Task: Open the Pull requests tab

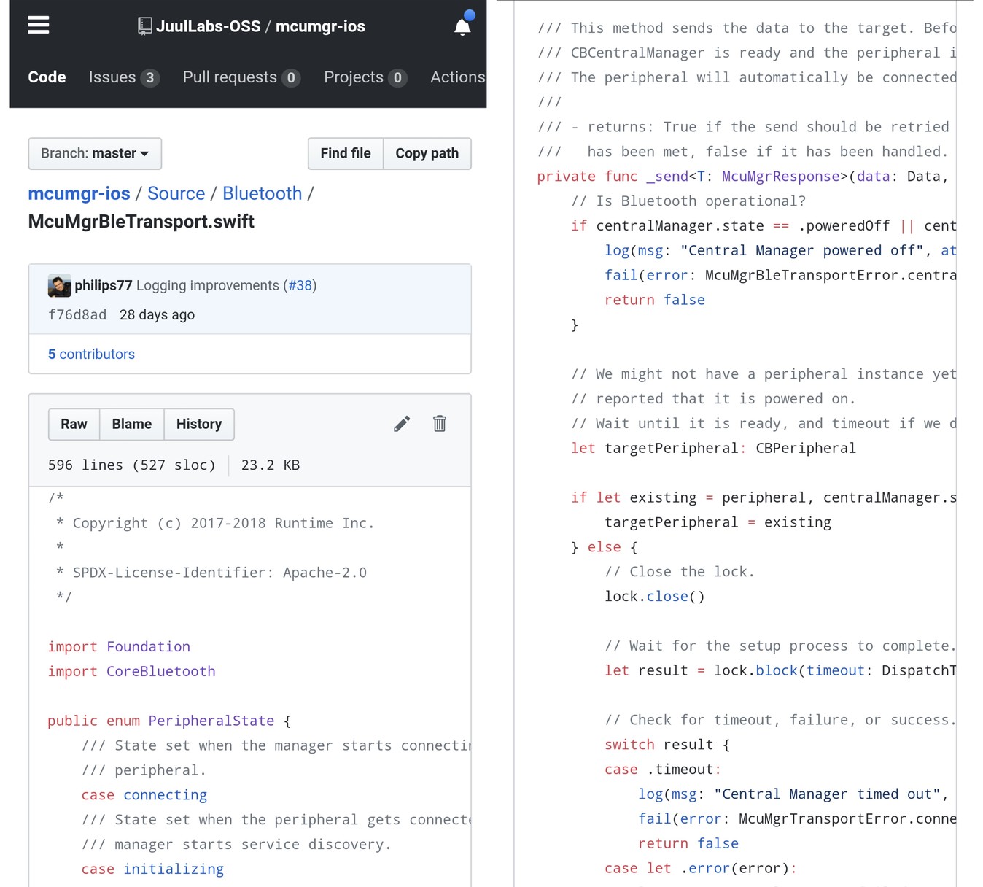Action: point(241,77)
